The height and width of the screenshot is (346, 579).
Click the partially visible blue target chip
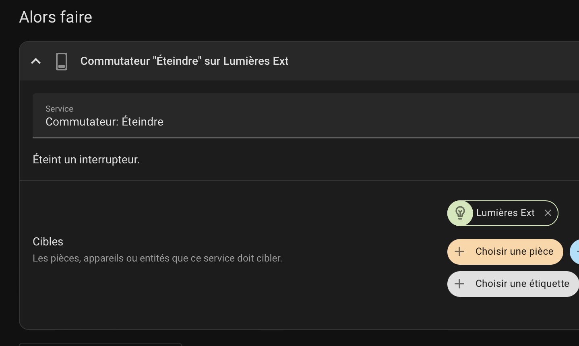pyautogui.click(x=575, y=252)
